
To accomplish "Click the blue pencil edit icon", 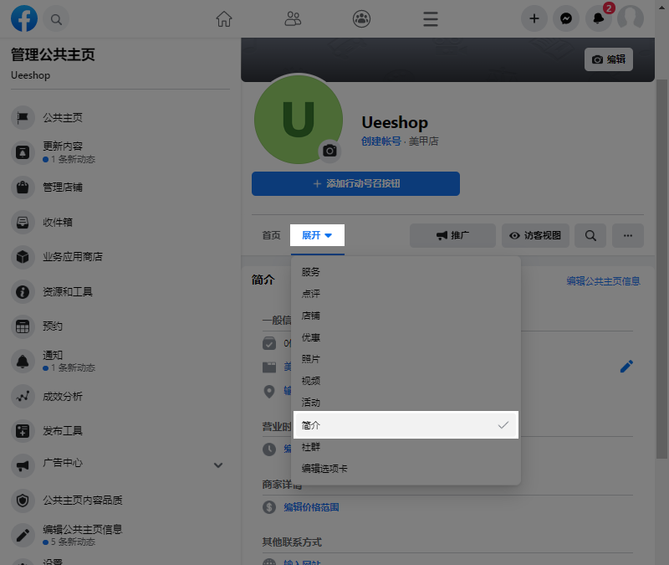I will tap(626, 366).
